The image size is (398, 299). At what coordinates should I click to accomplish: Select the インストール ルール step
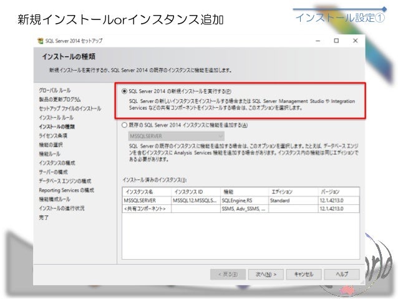coord(56,117)
